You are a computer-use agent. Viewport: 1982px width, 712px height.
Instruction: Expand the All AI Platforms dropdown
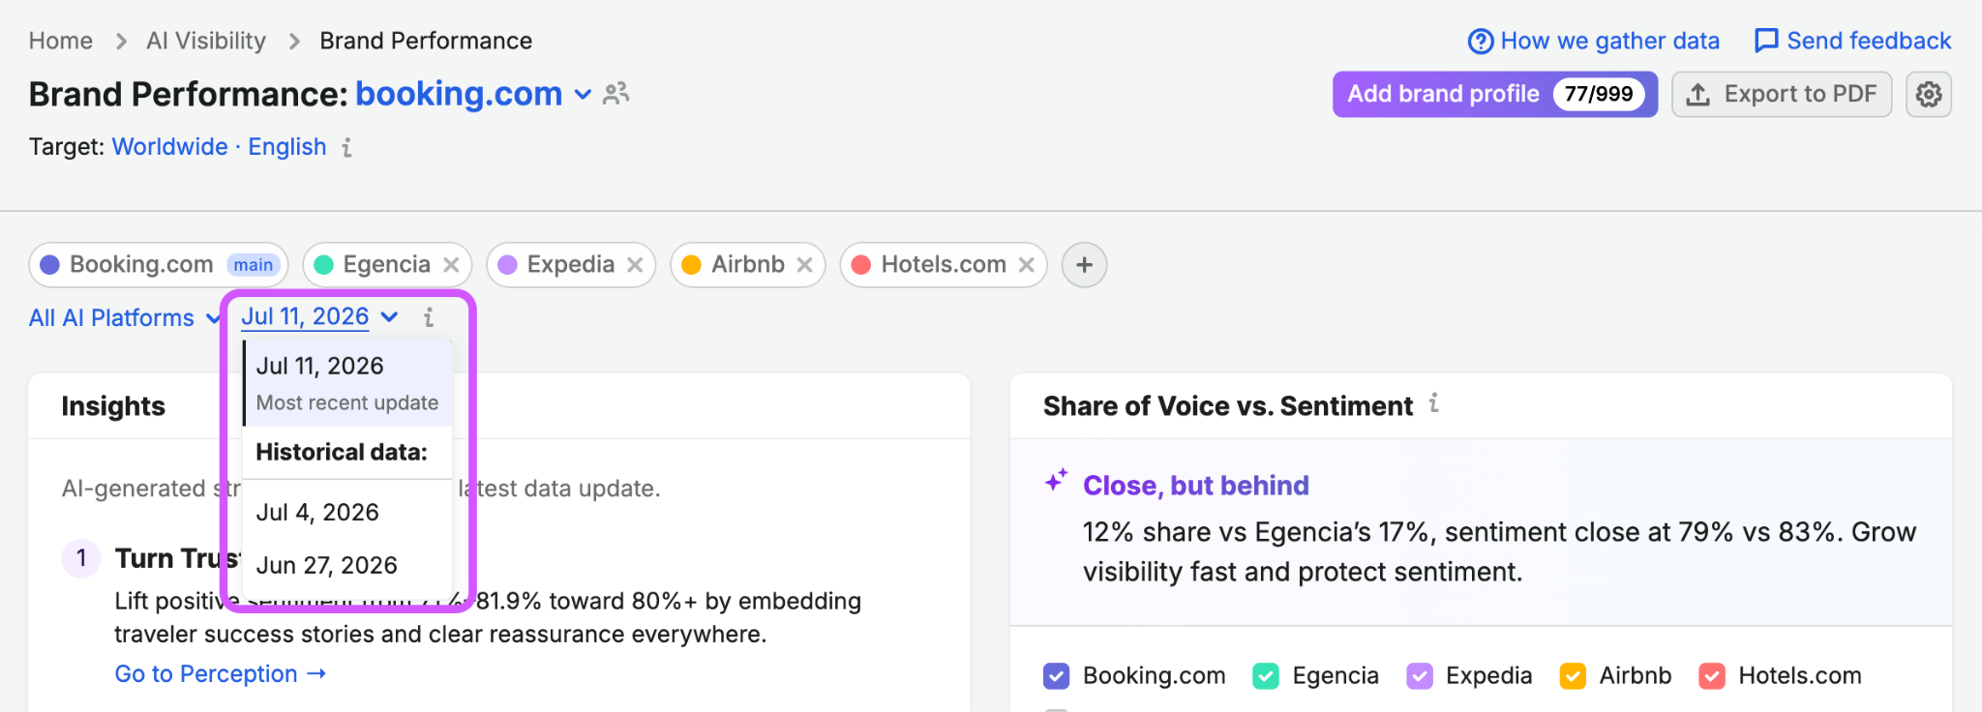coord(125,318)
